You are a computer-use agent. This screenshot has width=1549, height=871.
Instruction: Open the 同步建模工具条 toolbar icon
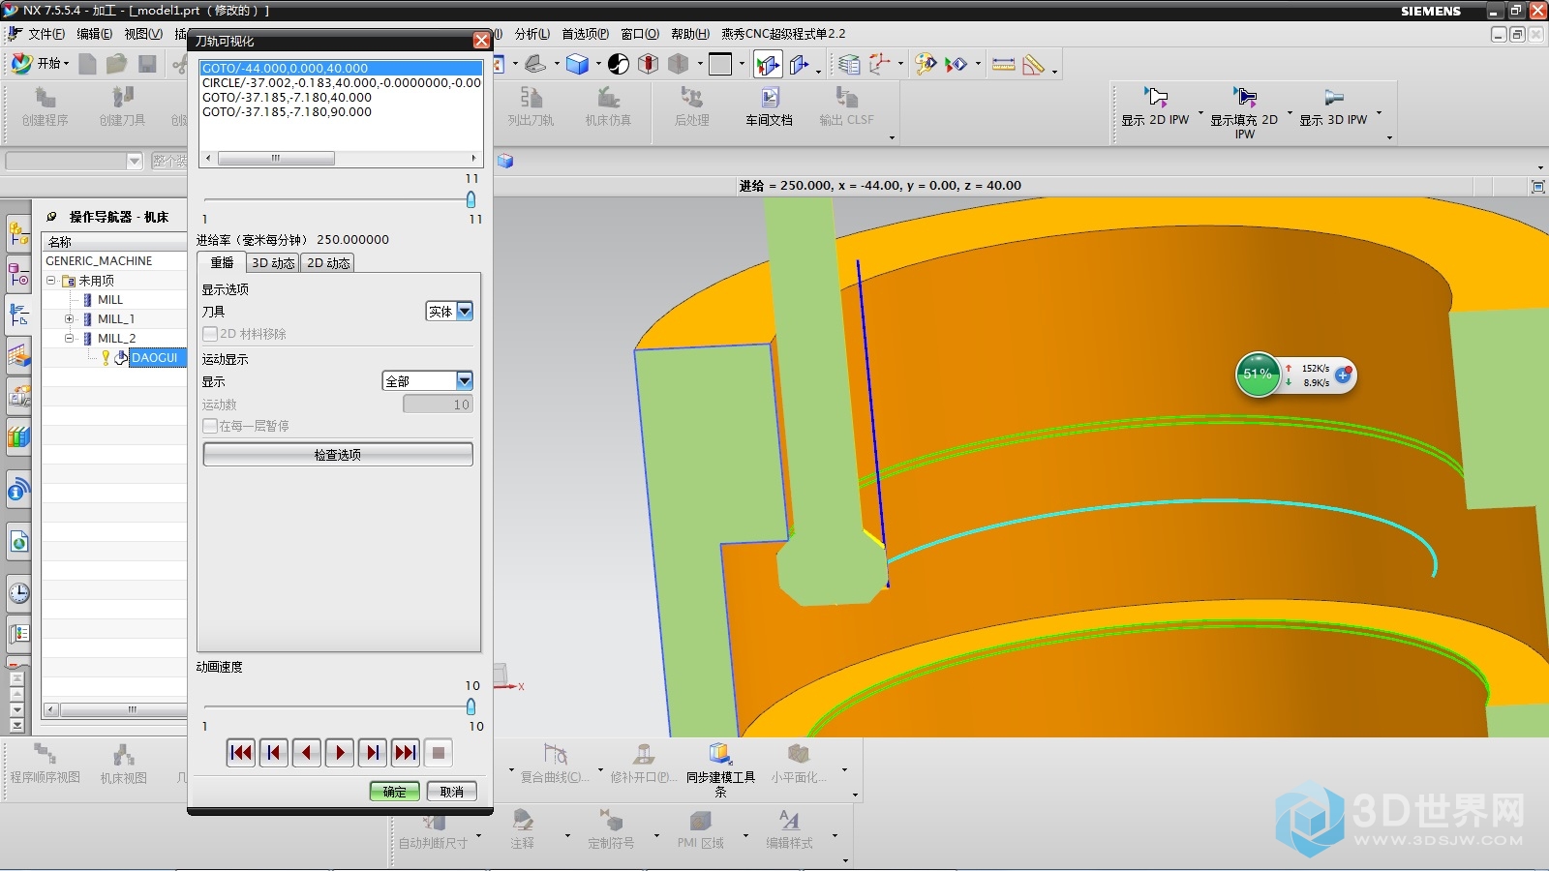coord(720,755)
